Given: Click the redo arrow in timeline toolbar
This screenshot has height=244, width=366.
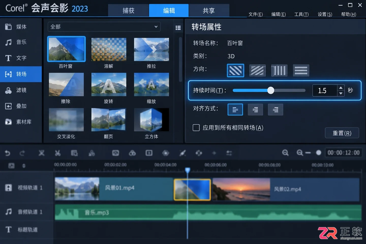Looking at the screenshot, I should (x=22, y=153).
